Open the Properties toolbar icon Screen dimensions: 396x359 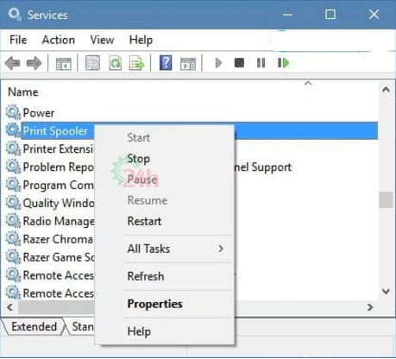pyautogui.click(x=92, y=63)
